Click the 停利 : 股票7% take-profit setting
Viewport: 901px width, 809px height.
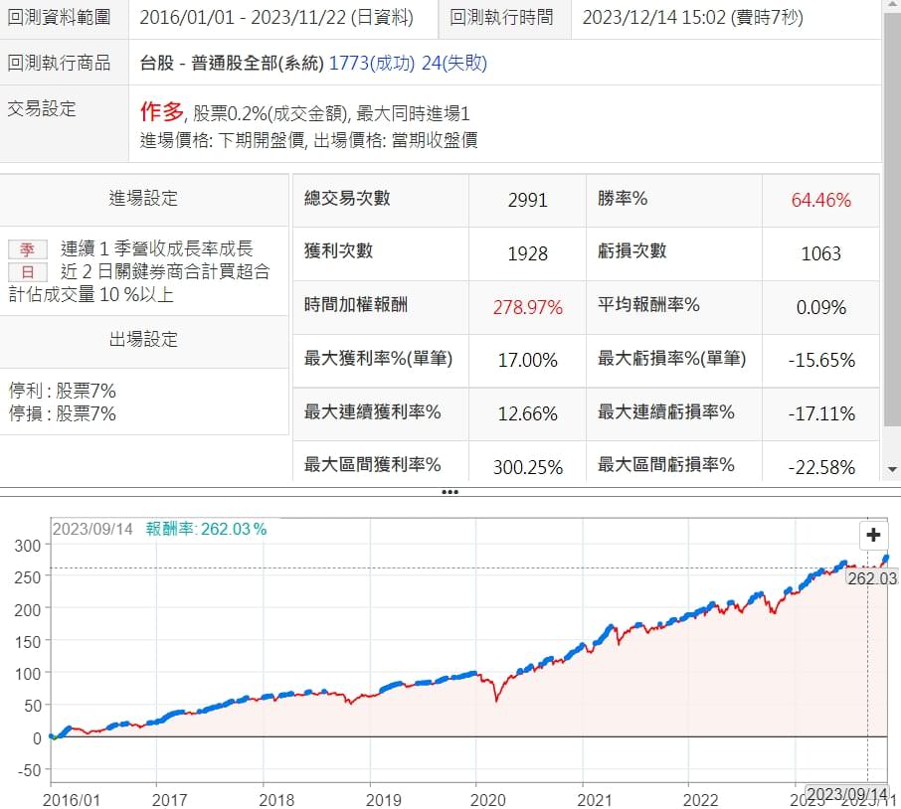pyautogui.click(x=63, y=392)
